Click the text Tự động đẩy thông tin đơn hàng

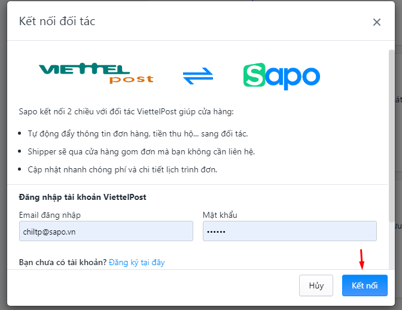tap(89, 134)
